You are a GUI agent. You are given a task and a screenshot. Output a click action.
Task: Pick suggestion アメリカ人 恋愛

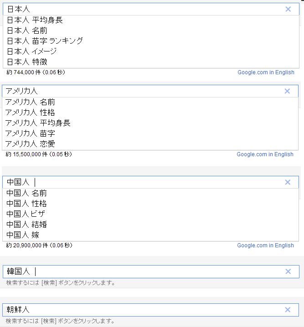[x=30, y=144]
